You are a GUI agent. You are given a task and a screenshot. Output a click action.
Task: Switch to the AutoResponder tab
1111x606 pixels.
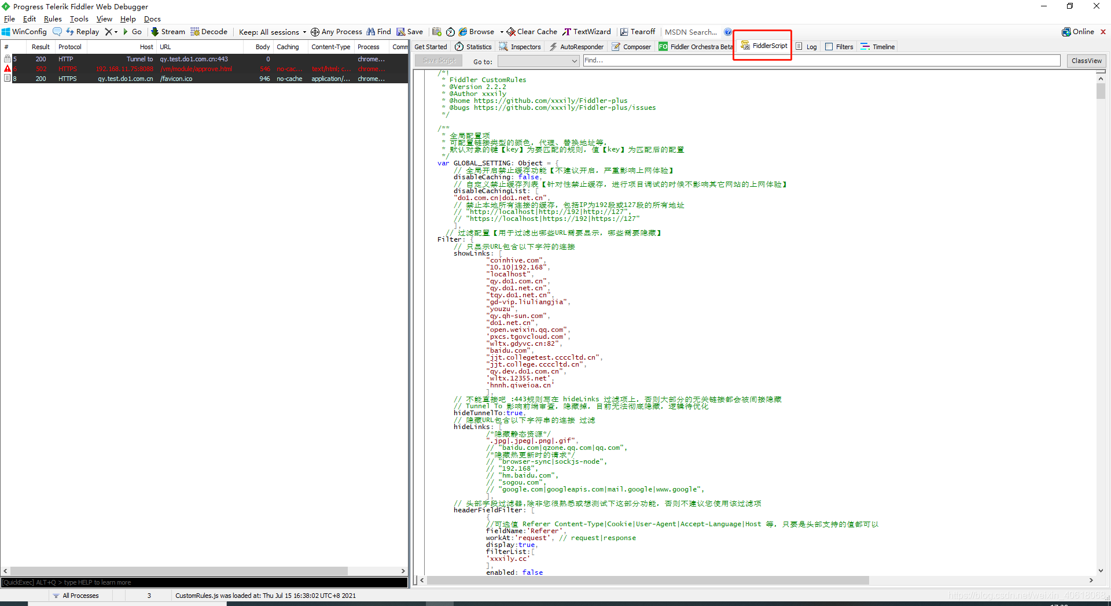576,47
